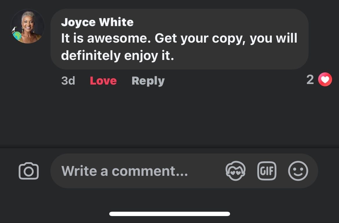
Task: Reply to Joyce White's comment
Action: 148,81
